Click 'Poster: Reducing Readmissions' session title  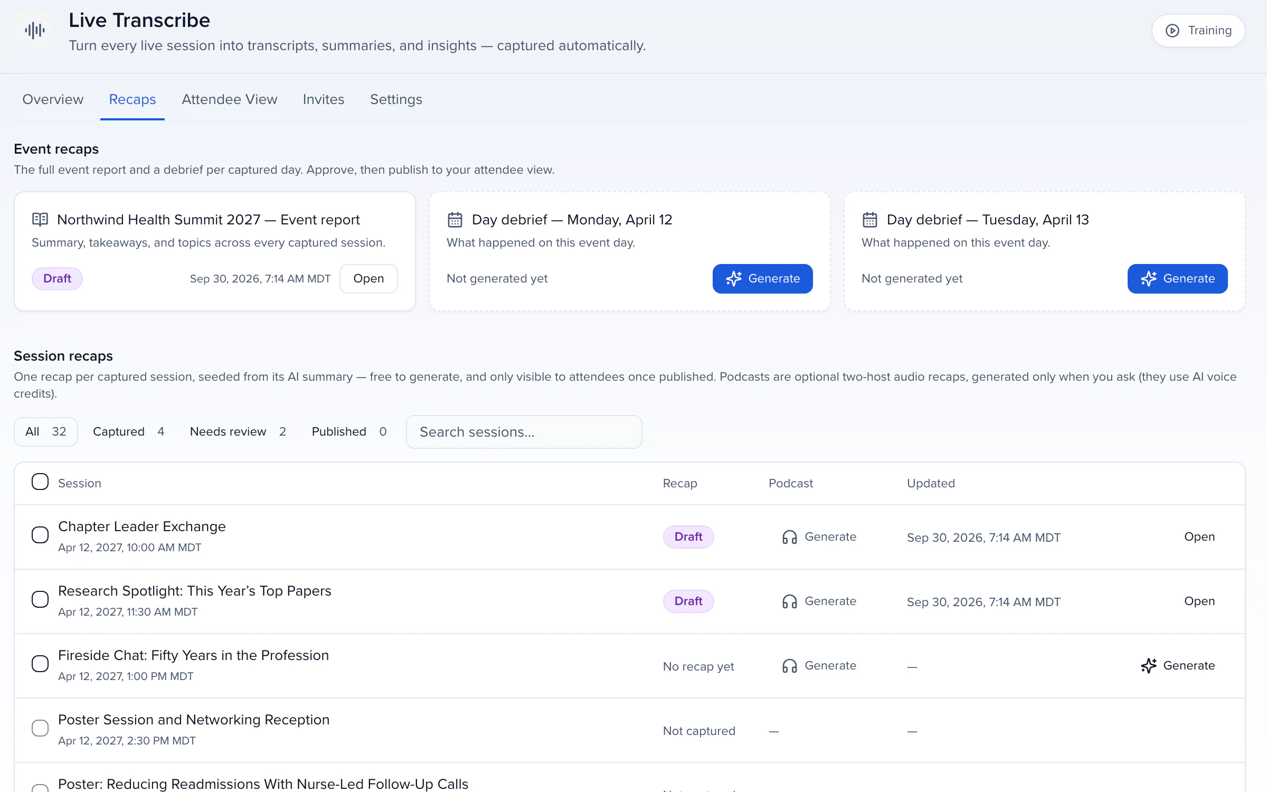coord(263,784)
